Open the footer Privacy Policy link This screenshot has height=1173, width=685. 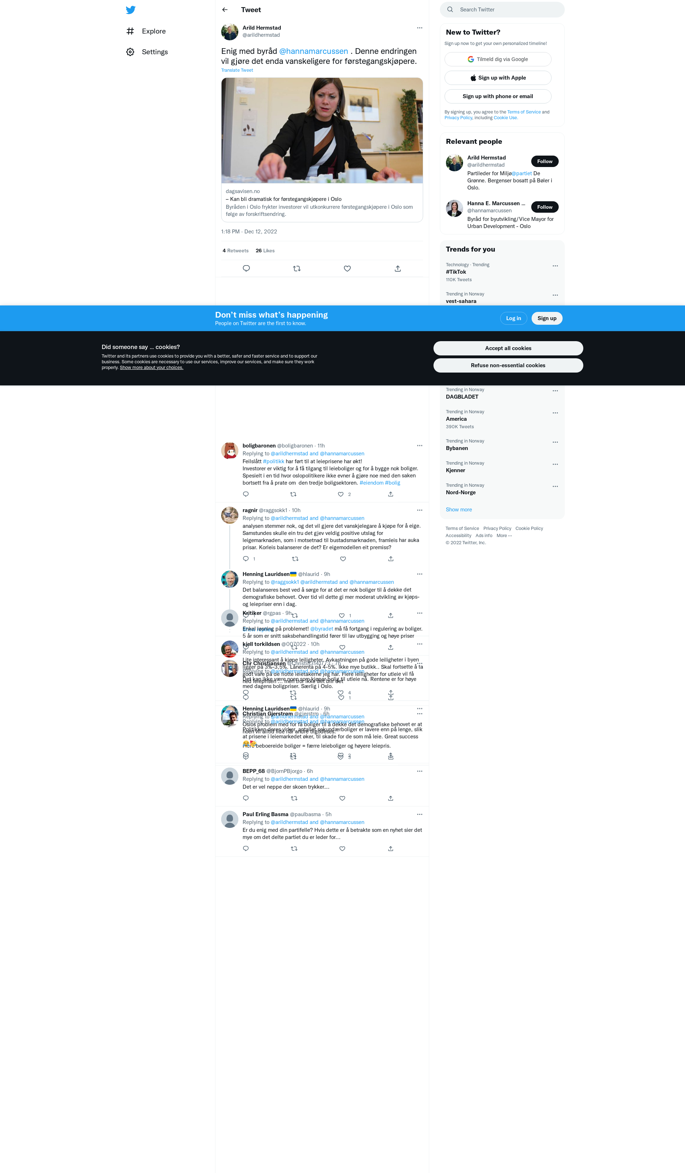coord(497,529)
